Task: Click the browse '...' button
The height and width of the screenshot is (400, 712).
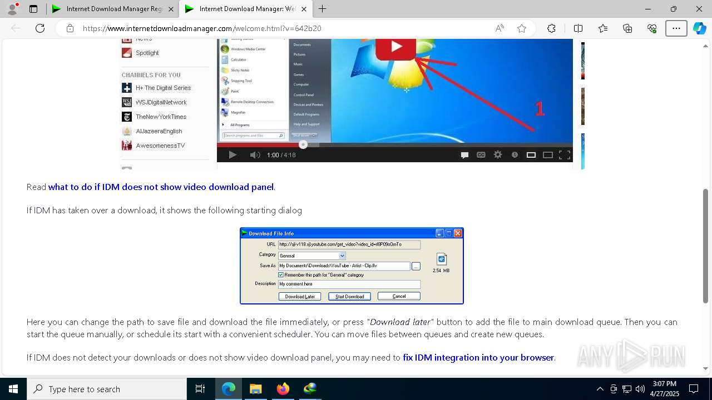Action: [416, 267]
